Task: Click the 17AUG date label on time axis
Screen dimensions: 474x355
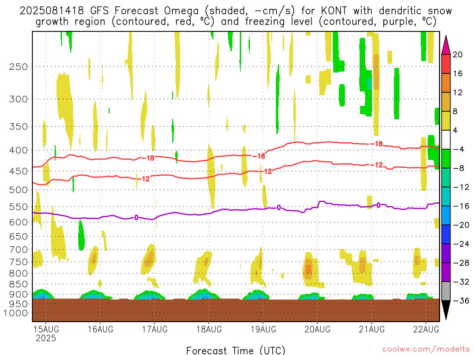Action: (155, 329)
